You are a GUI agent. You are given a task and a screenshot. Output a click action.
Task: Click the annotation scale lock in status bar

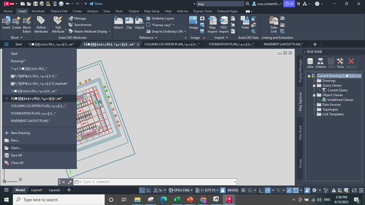pos(223,190)
